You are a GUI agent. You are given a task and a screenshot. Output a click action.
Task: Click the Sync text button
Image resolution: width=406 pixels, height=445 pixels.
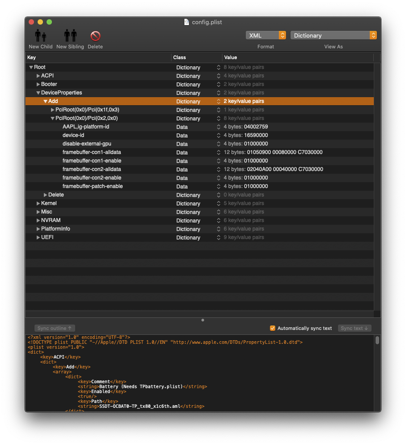pos(355,328)
